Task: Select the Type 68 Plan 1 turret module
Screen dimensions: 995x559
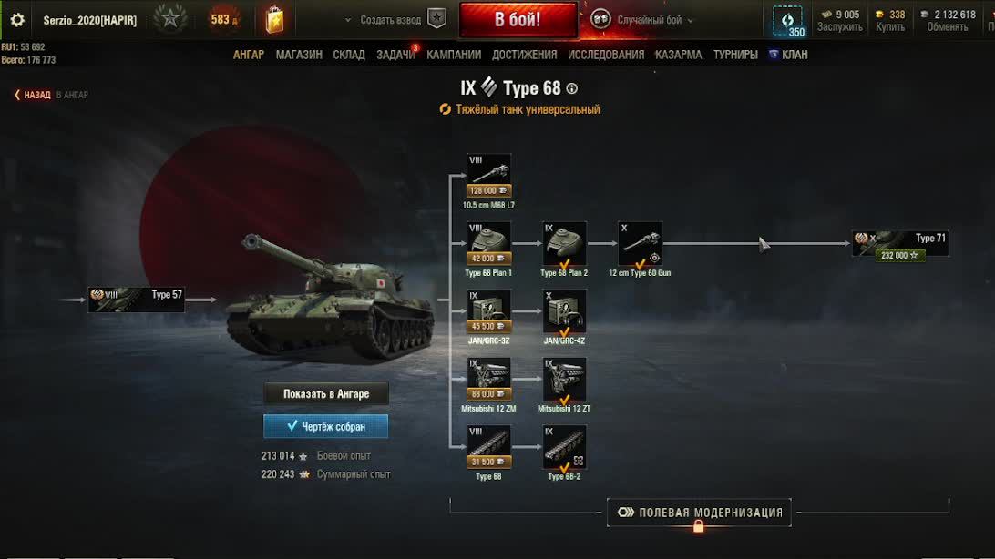Action: tap(488, 243)
